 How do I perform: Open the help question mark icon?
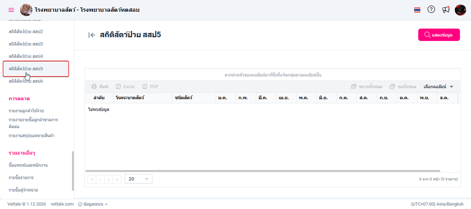click(x=431, y=10)
